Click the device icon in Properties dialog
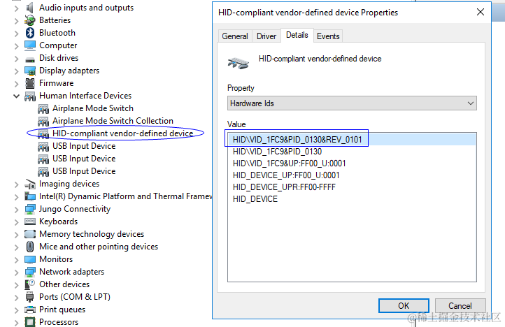This screenshot has height=327, width=505. pyautogui.click(x=239, y=63)
